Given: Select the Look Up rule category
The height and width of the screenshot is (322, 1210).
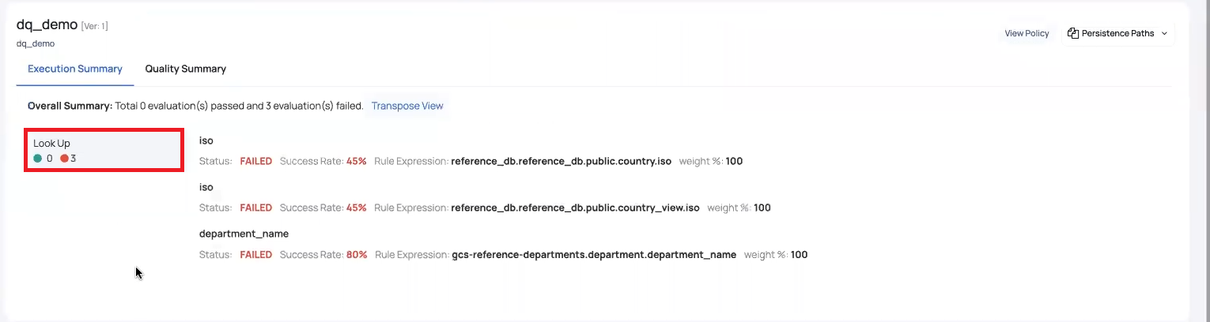Looking at the screenshot, I should pos(104,150).
